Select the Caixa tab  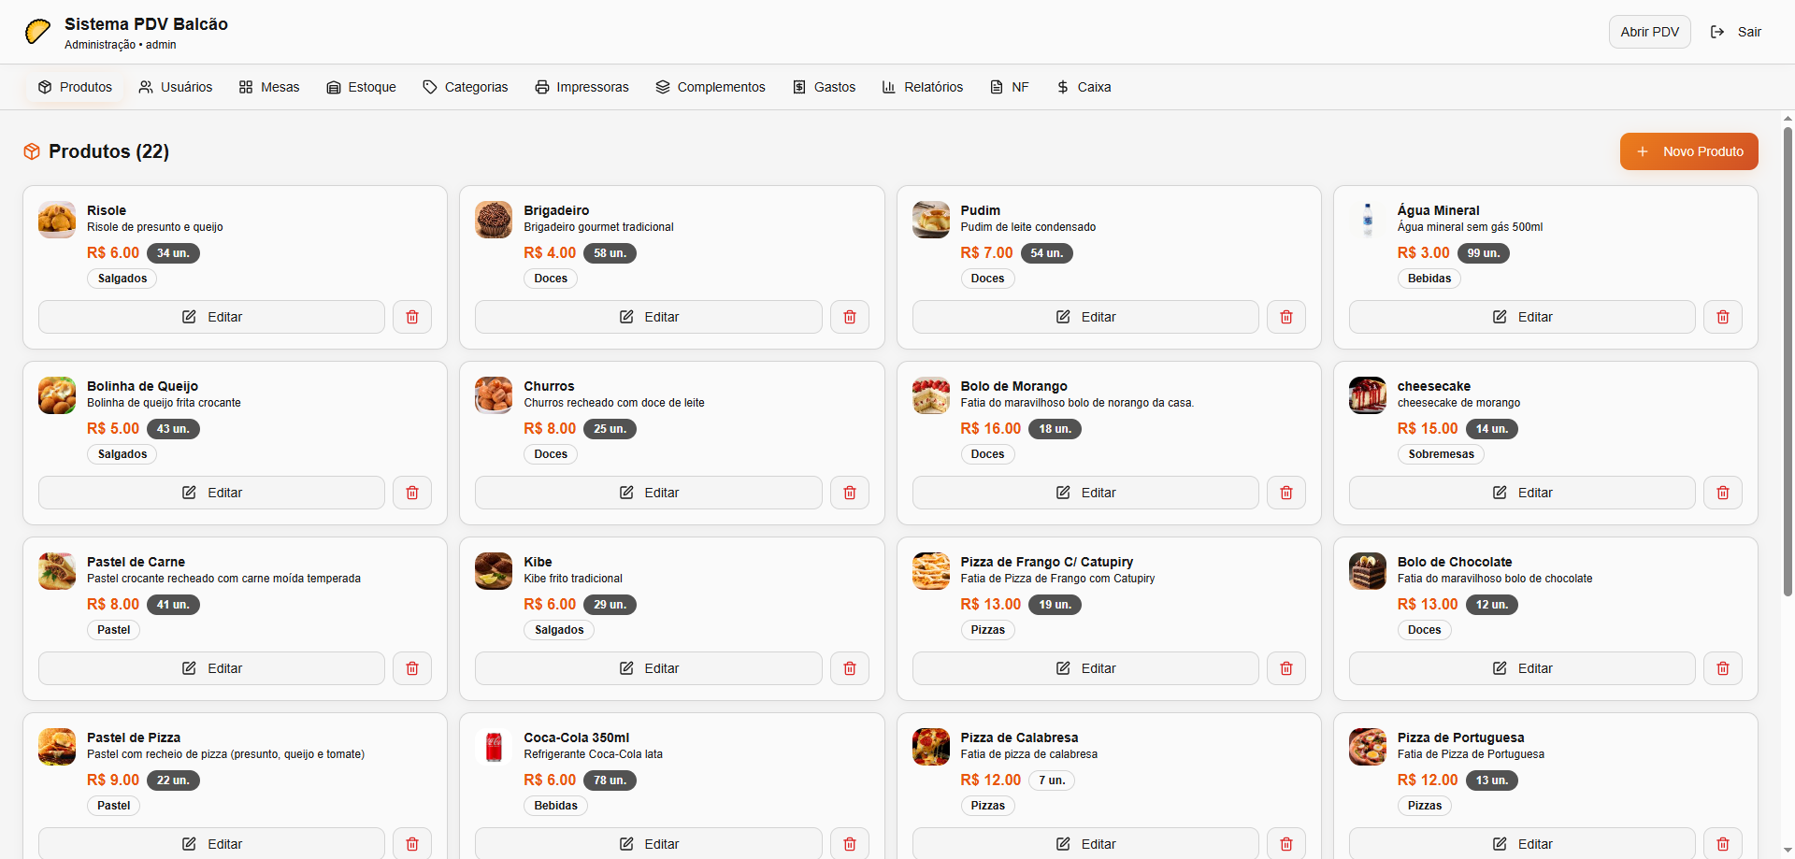pos(1084,87)
